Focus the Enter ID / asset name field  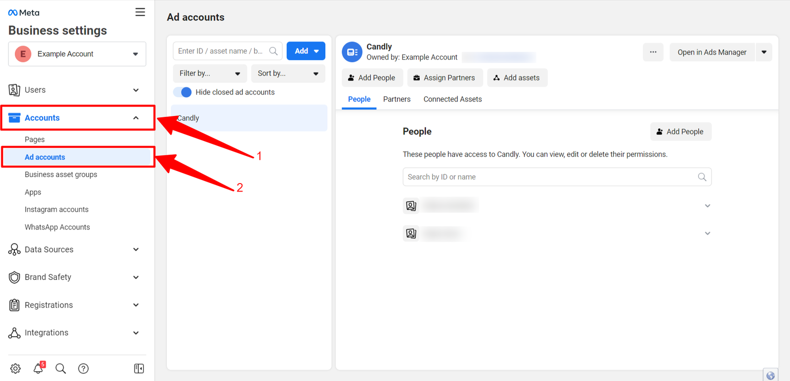[228, 51]
